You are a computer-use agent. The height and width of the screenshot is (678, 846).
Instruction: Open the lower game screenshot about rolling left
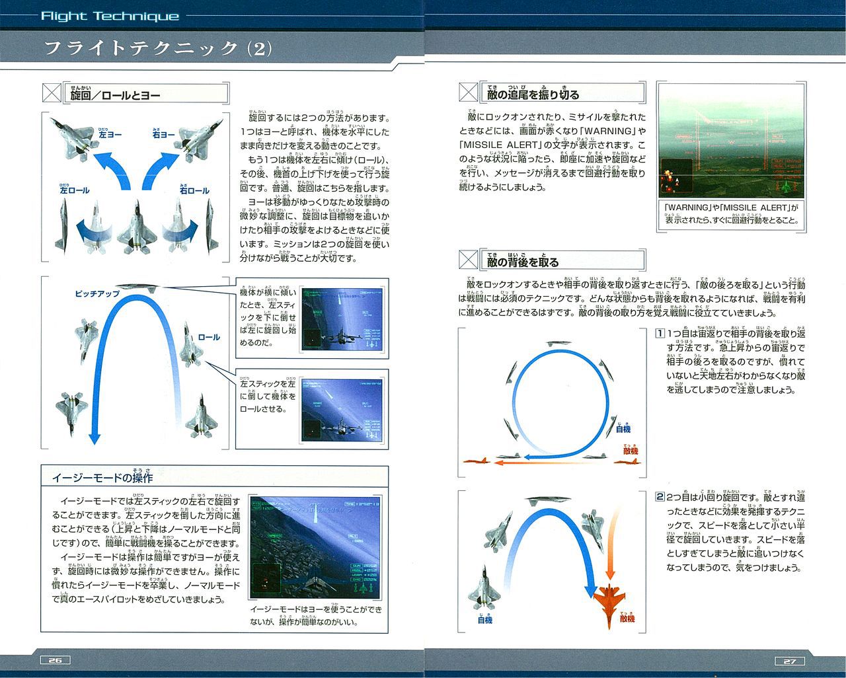coord(342,410)
